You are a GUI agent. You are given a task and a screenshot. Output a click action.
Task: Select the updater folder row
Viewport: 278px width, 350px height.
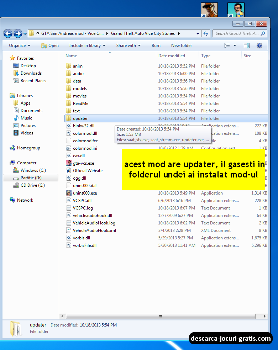pos(166,118)
